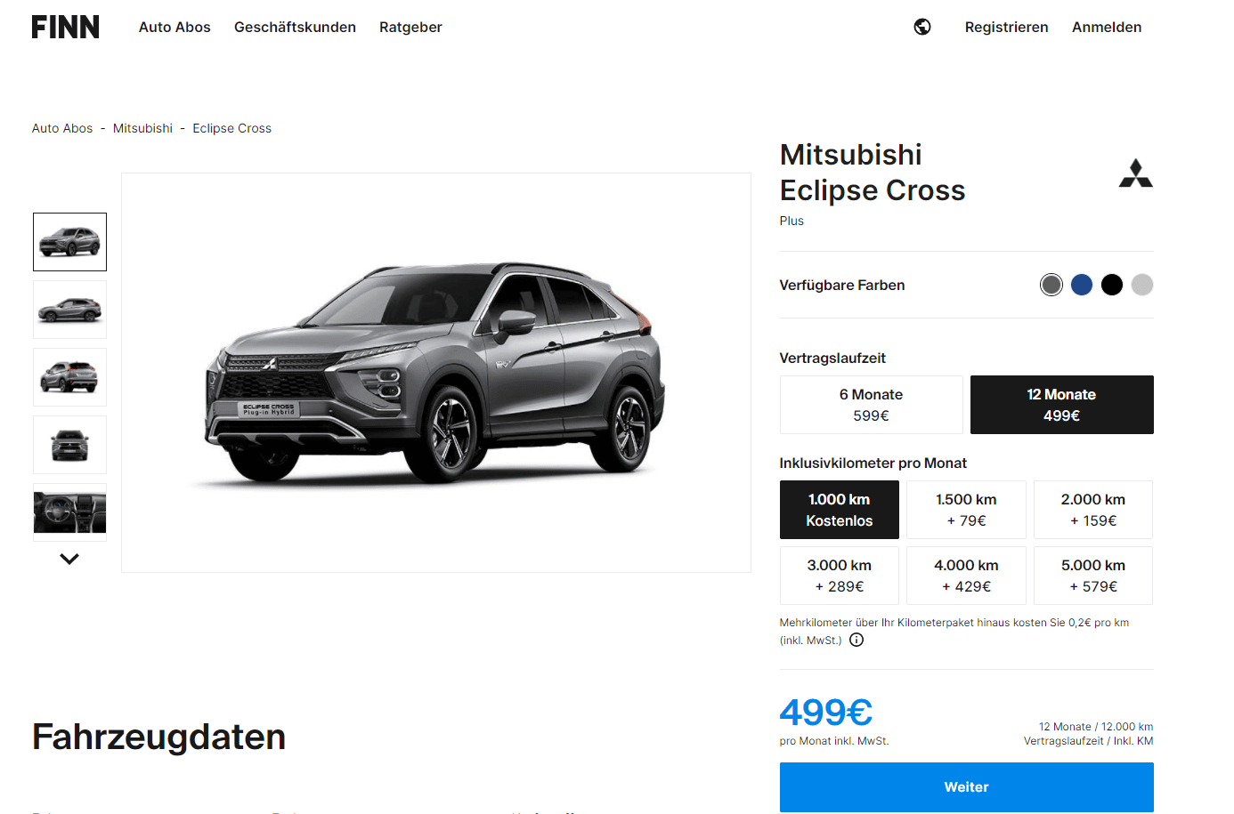Click the Weiter button
Image resolution: width=1234 pixels, height=814 pixels.
(x=967, y=787)
